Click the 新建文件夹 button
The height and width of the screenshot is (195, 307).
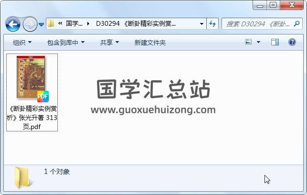pos(150,43)
